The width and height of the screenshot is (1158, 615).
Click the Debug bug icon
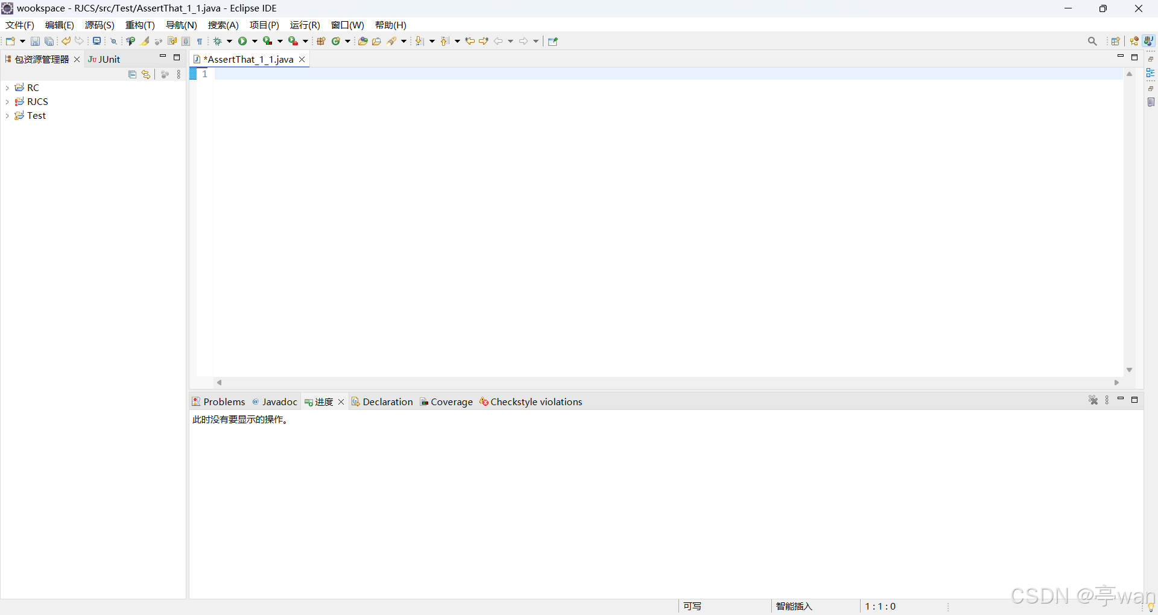coord(218,42)
